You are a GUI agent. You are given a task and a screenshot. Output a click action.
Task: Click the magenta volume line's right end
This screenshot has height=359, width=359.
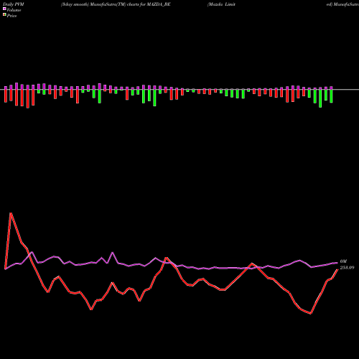coord(337,263)
